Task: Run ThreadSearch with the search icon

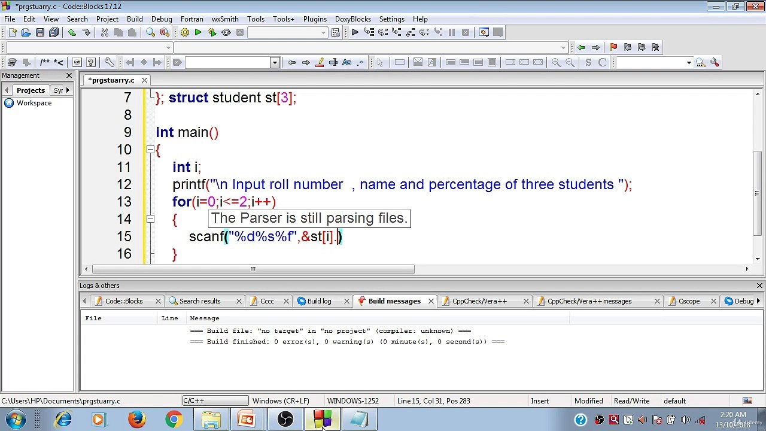Action: tap(700, 62)
